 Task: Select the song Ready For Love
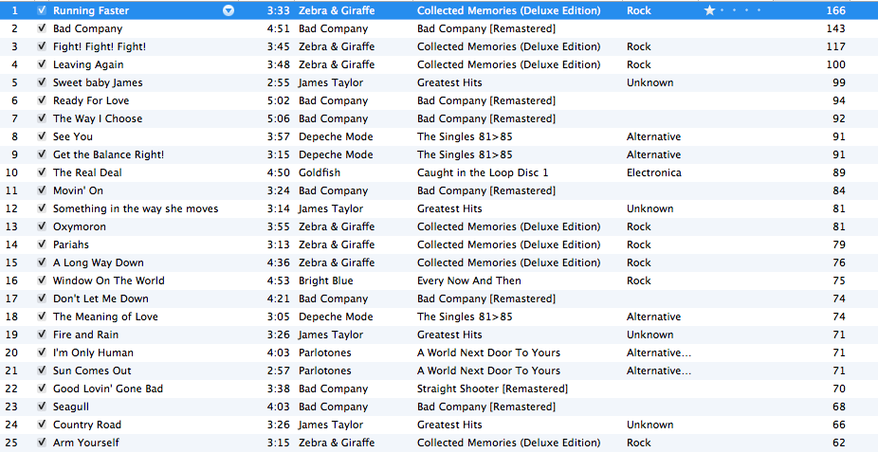[x=91, y=100]
